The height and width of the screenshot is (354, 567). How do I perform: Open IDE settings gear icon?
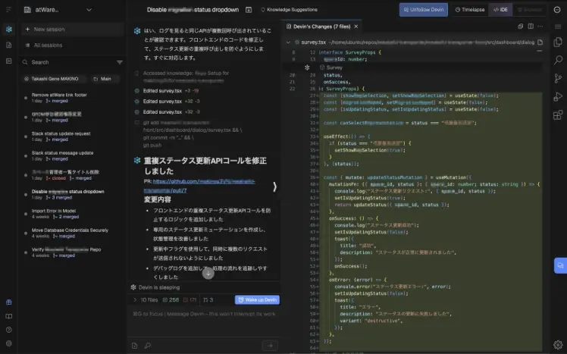click(x=558, y=344)
